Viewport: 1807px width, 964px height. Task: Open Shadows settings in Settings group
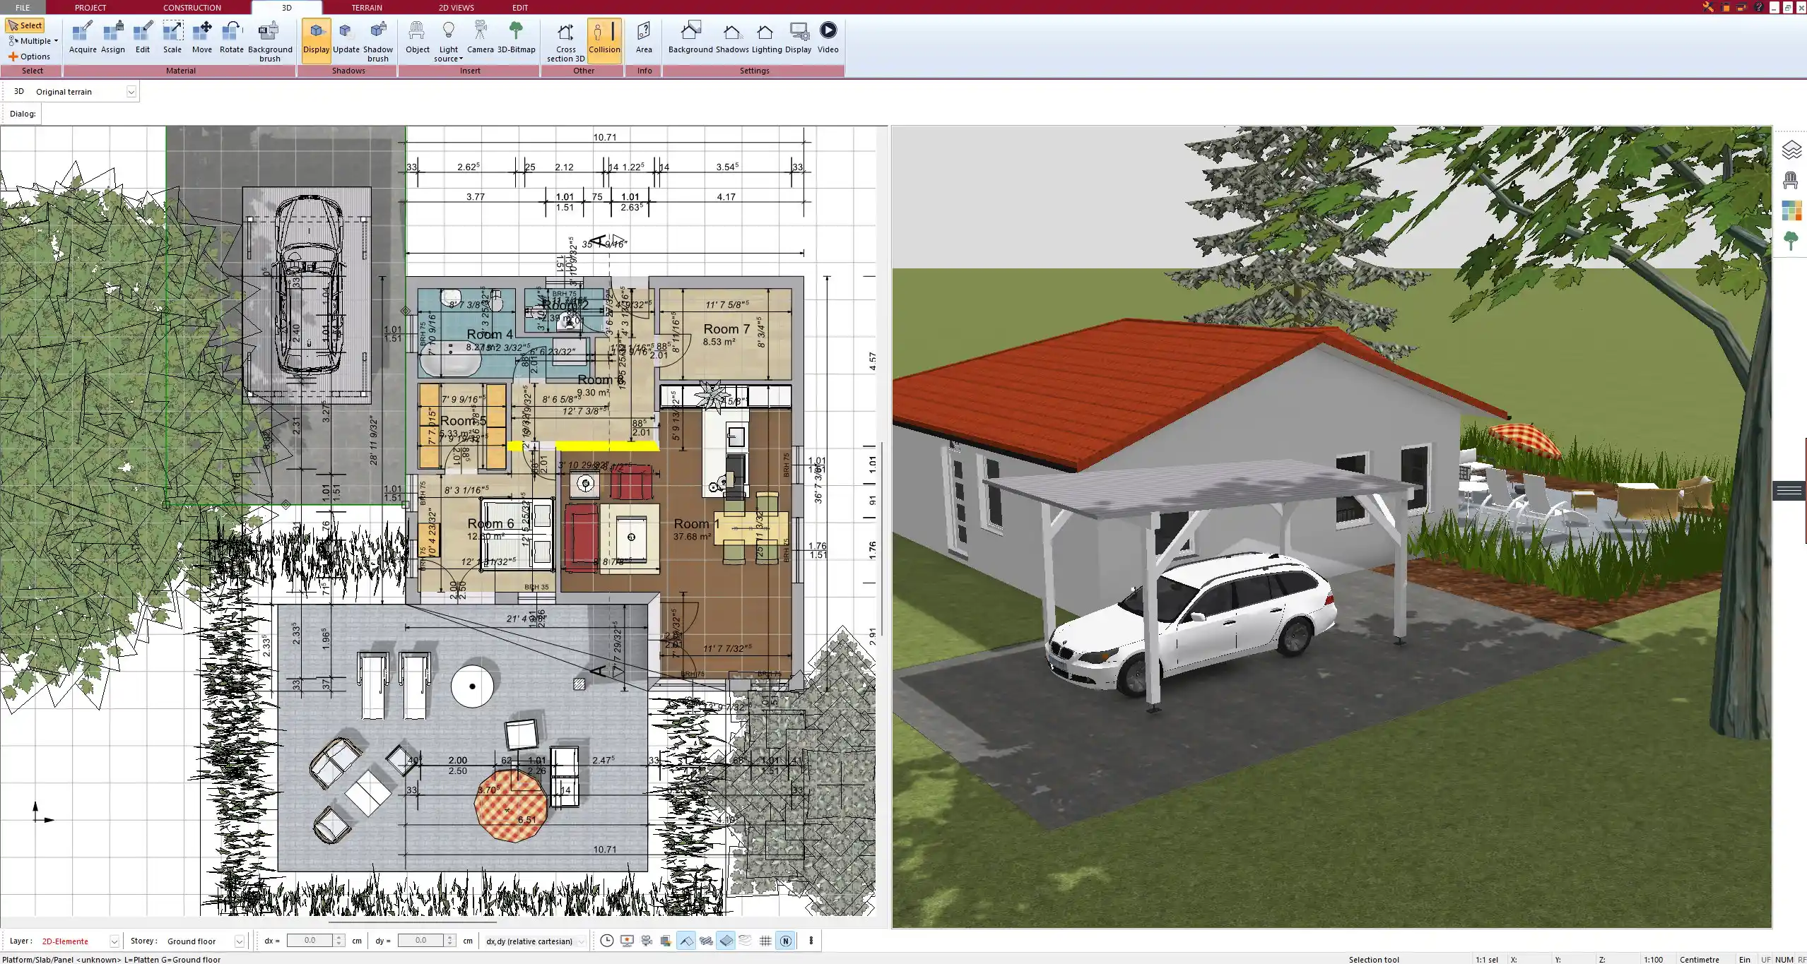(732, 37)
